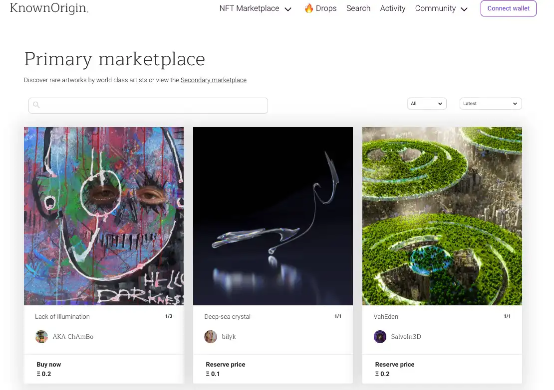
Task: Follow the Secondary marketplace link
Action: 214,80
